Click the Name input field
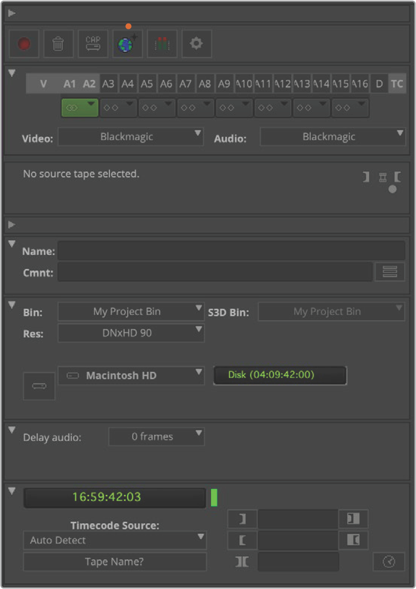This screenshot has width=416, height=589. pyautogui.click(x=231, y=251)
